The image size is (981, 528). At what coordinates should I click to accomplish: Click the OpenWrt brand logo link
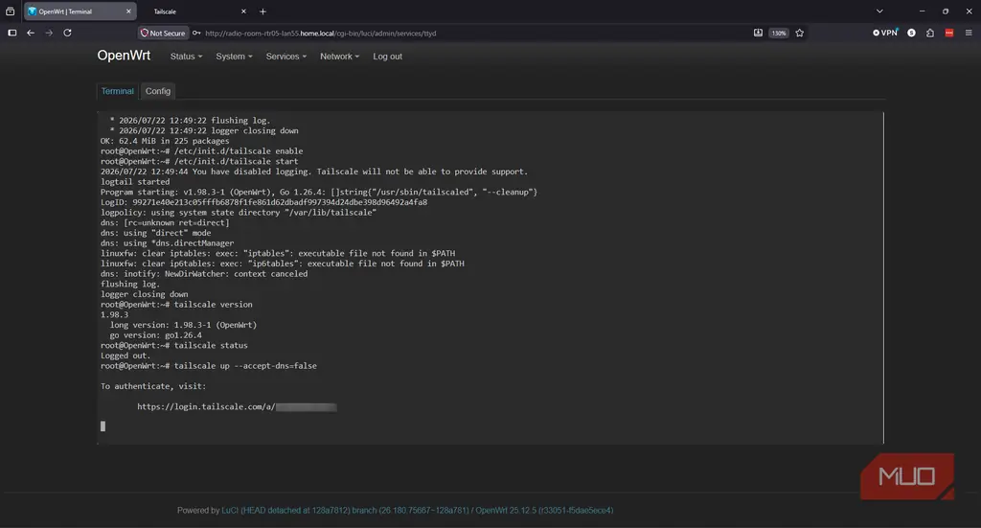point(124,55)
